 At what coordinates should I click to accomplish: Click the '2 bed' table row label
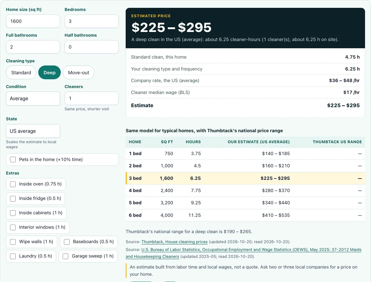pyautogui.click(x=135, y=166)
